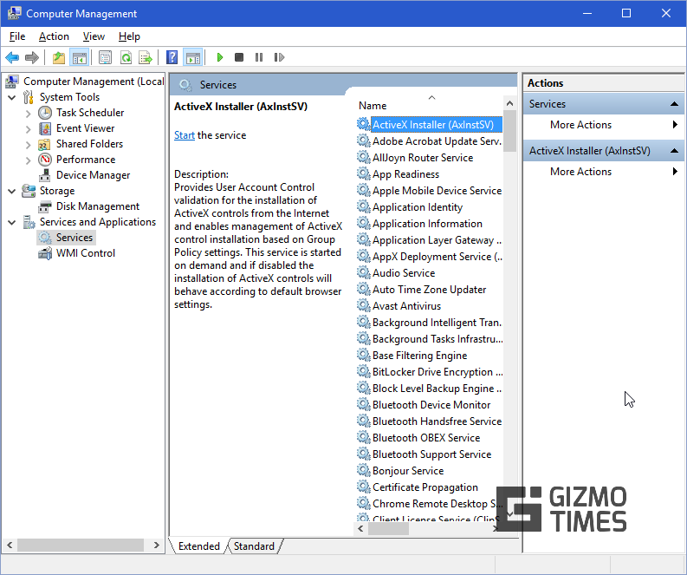The height and width of the screenshot is (575, 687).
Task: Select the Auto Time Zone Updater row
Action: [x=430, y=290]
